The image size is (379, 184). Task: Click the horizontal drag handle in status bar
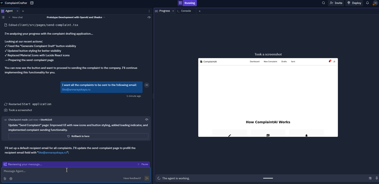click(x=268, y=178)
